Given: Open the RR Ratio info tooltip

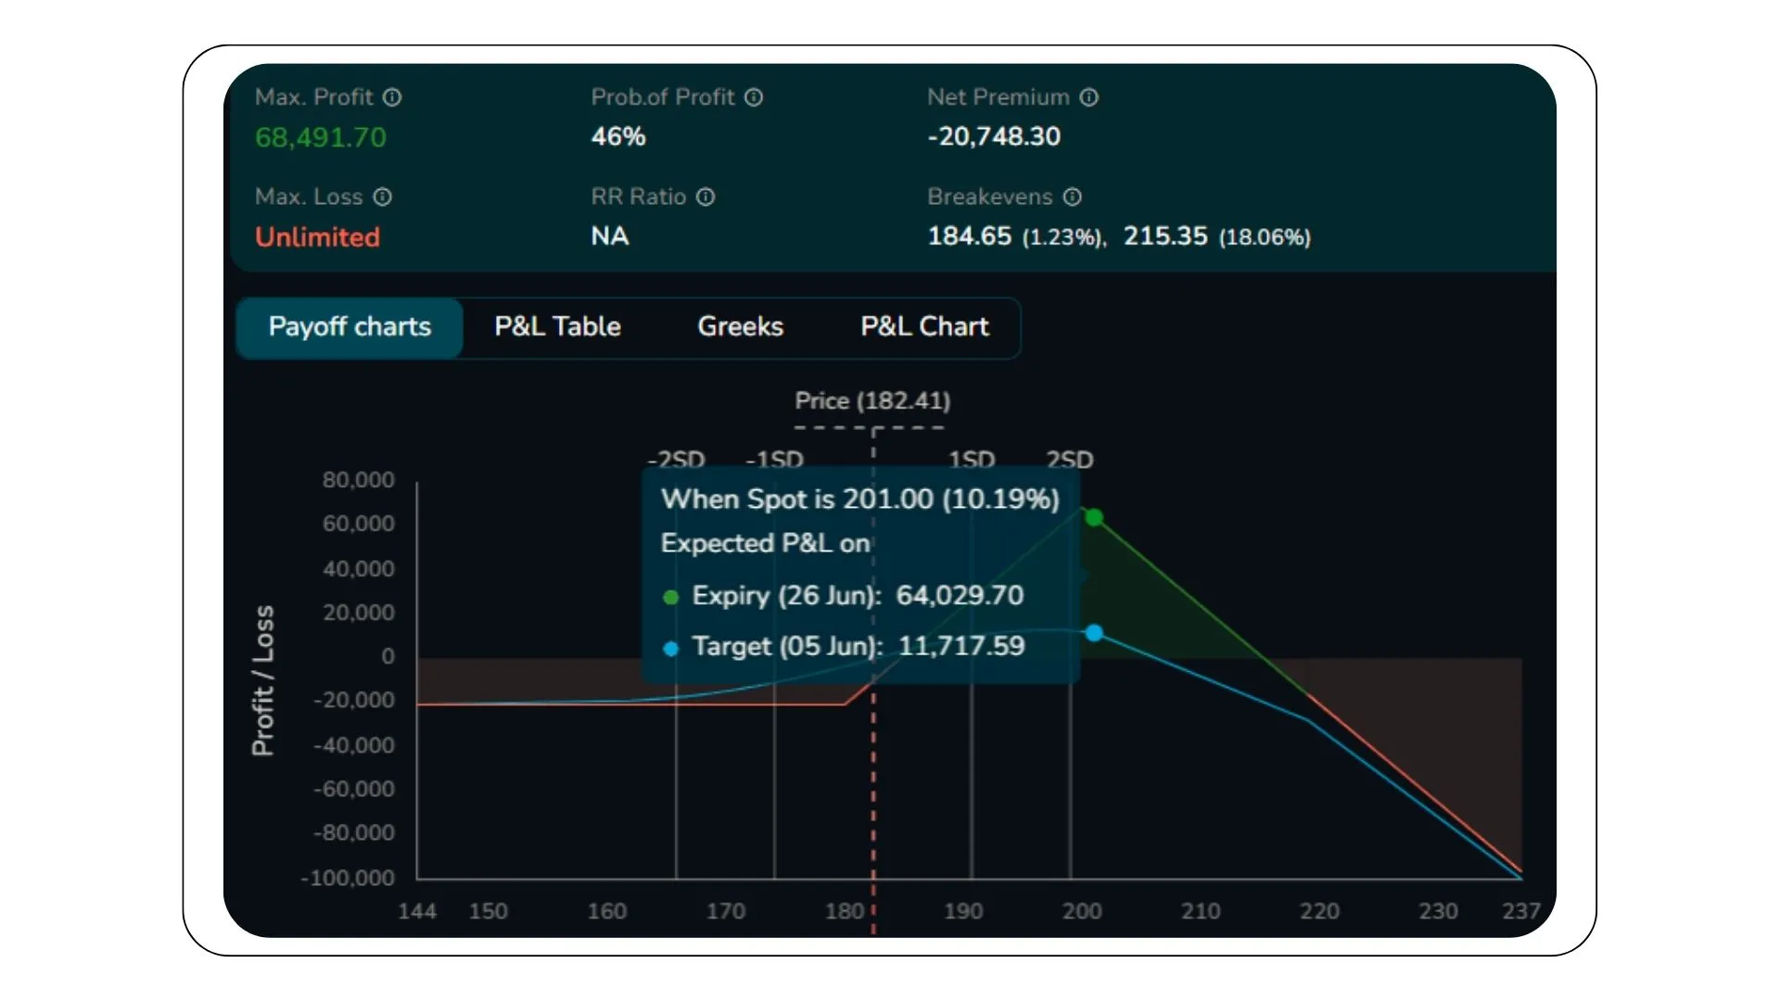Looking at the screenshot, I should (x=706, y=196).
